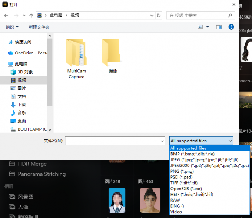Choose PNG (*.png) file type
The image size is (252, 218).
tap(210, 171)
